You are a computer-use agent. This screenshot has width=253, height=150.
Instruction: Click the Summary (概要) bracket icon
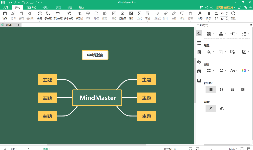[104, 14]
